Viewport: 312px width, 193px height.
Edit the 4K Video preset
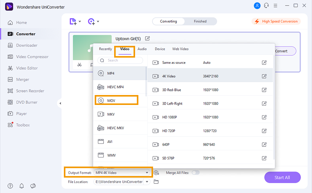(264, 76)
